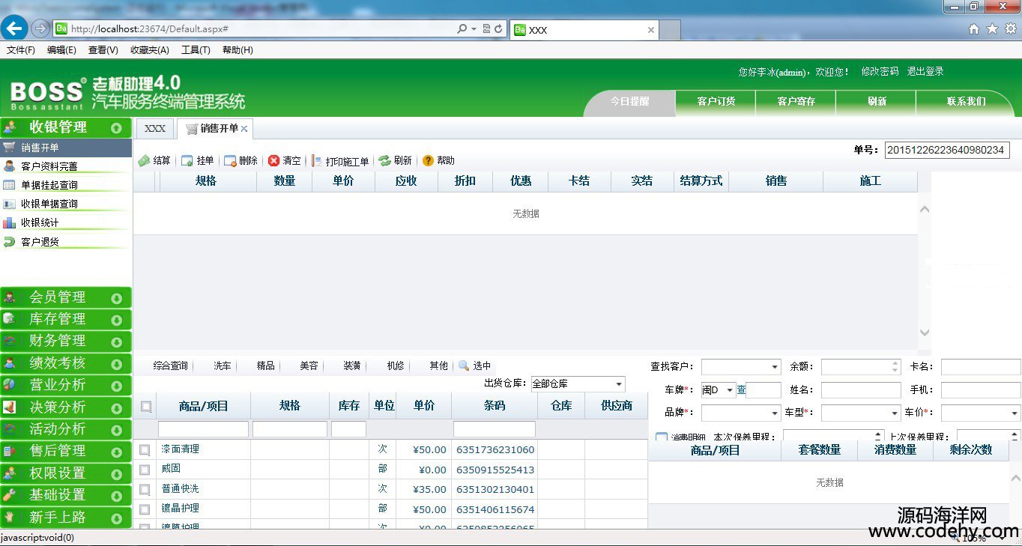Click the 姓名 input field

coord(861,390)
